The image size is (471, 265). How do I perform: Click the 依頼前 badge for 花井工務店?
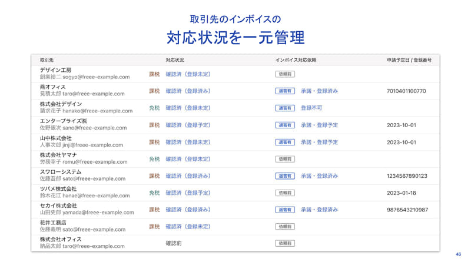pos(285,227)
